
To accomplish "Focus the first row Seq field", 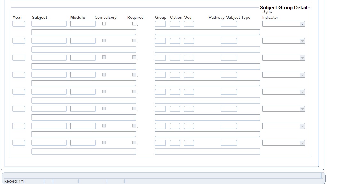I will coord(189,24).
